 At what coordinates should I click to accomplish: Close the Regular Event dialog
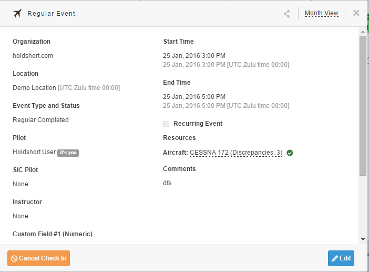point(356,13)
